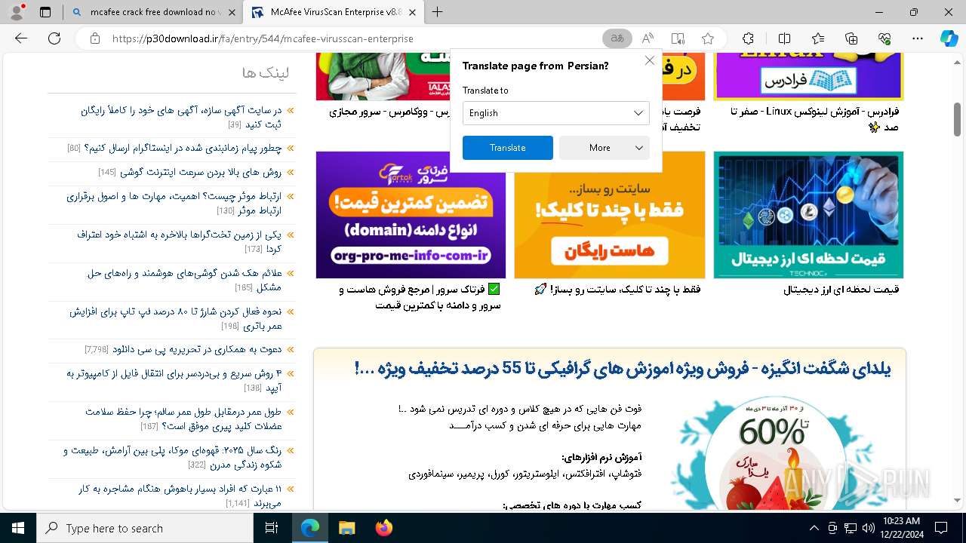Open the Tab actions menu icon

[45, 12]
